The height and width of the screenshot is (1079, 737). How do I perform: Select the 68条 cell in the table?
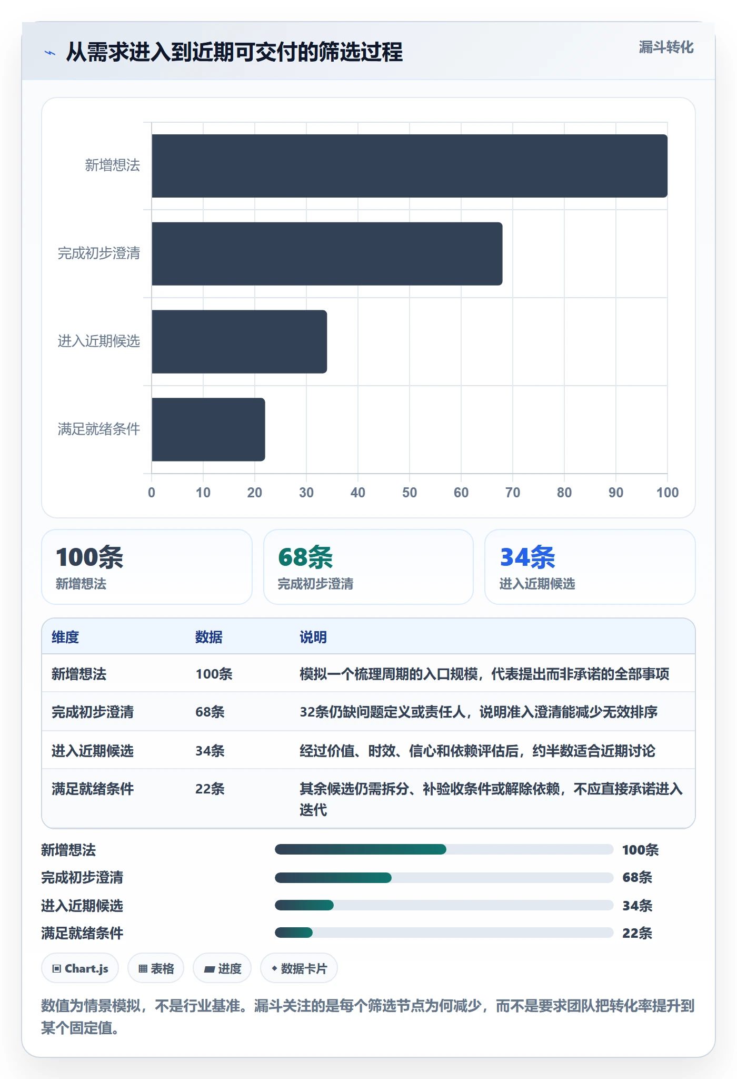[210, 712]
